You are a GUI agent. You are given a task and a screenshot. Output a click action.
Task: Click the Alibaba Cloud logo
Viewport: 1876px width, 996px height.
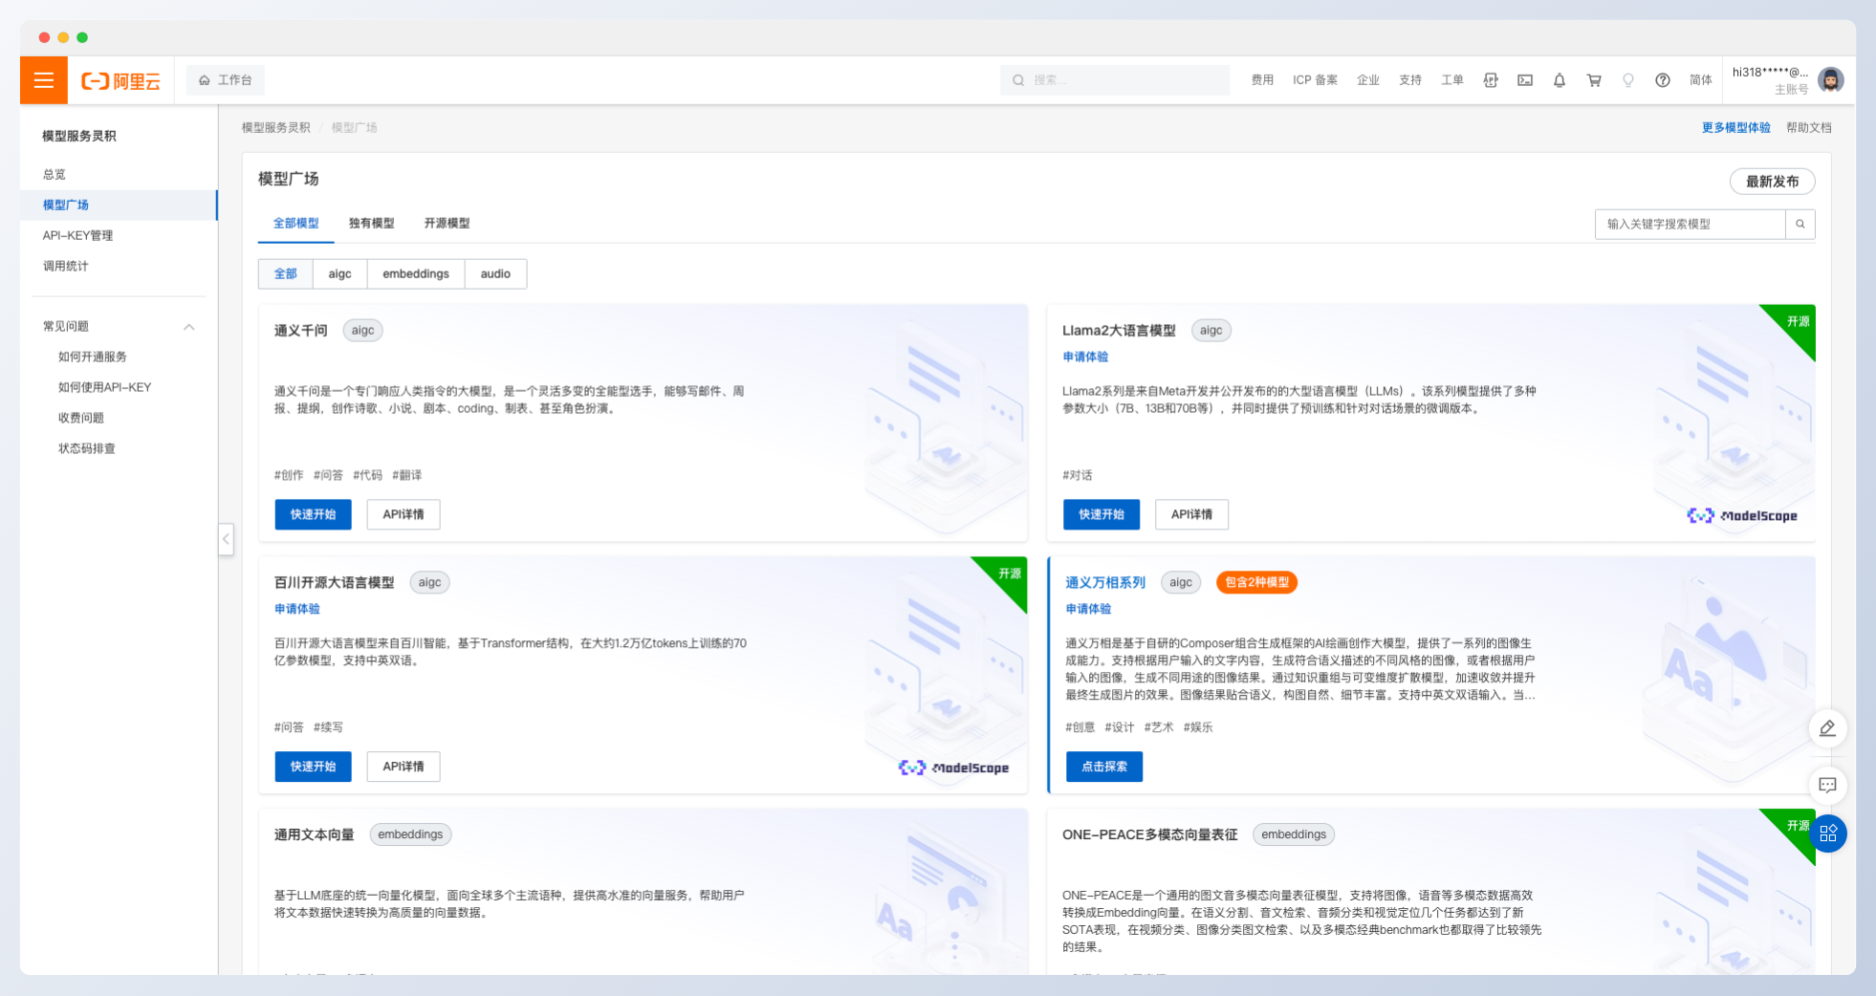(x=120, y=81)
